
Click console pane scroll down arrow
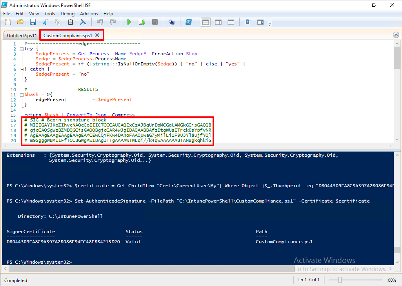click(397, 262)
